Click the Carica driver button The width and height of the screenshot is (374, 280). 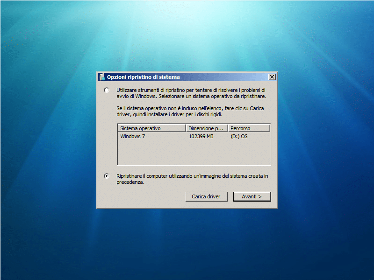206,196
